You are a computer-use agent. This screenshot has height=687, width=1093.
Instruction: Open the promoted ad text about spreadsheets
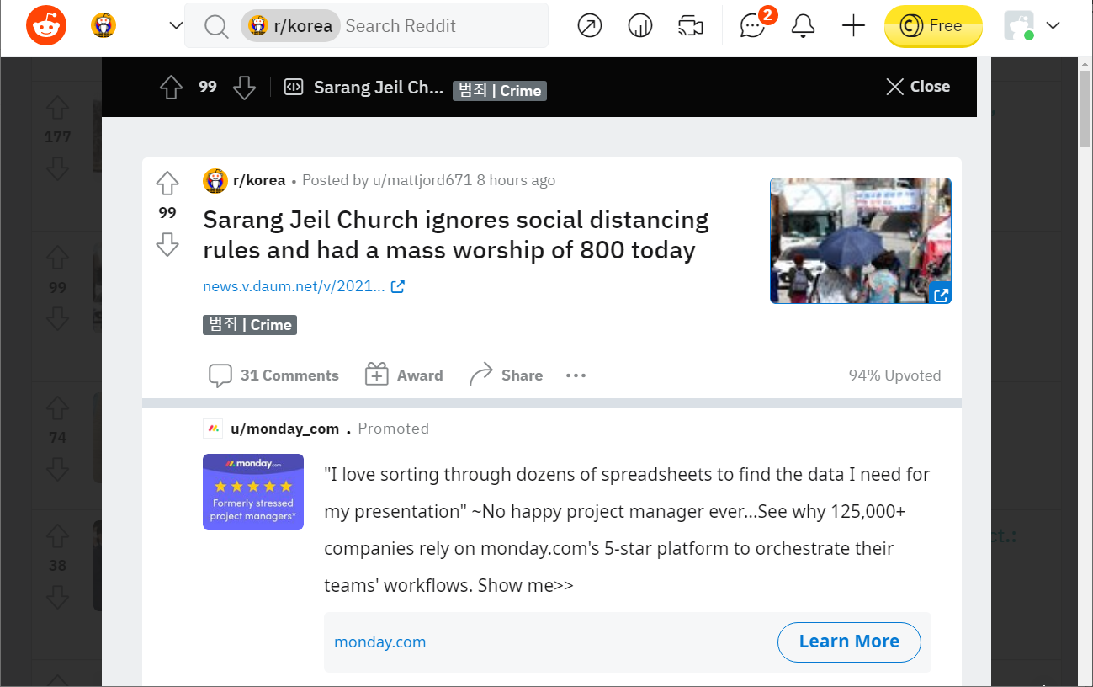(627, 530)
